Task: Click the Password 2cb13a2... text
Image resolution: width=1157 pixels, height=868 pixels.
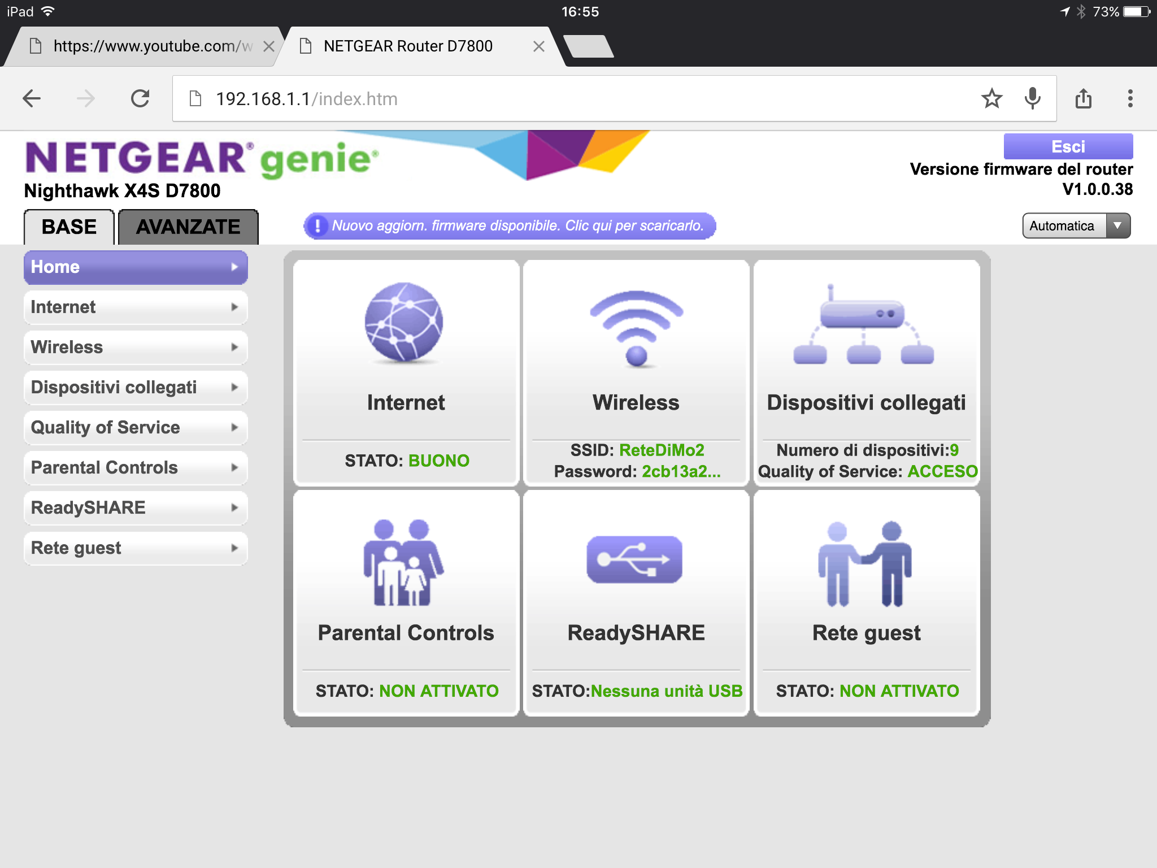Action: coord(637,471)
